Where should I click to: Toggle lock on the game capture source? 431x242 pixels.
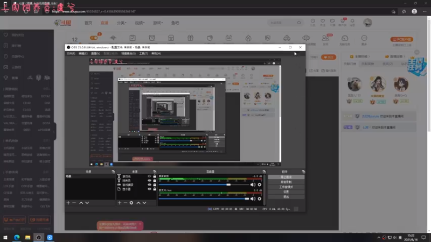tap(155, 184)
